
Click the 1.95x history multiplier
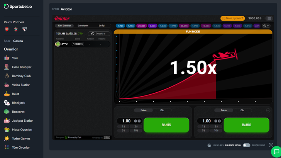click(x=120, y=26)
